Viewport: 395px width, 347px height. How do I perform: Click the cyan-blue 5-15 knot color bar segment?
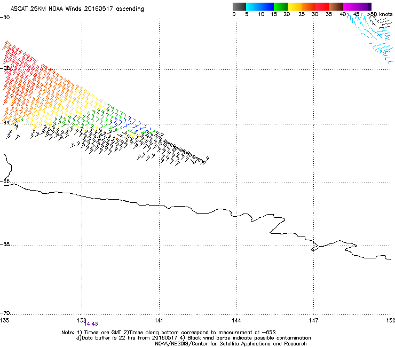[260, 6]
